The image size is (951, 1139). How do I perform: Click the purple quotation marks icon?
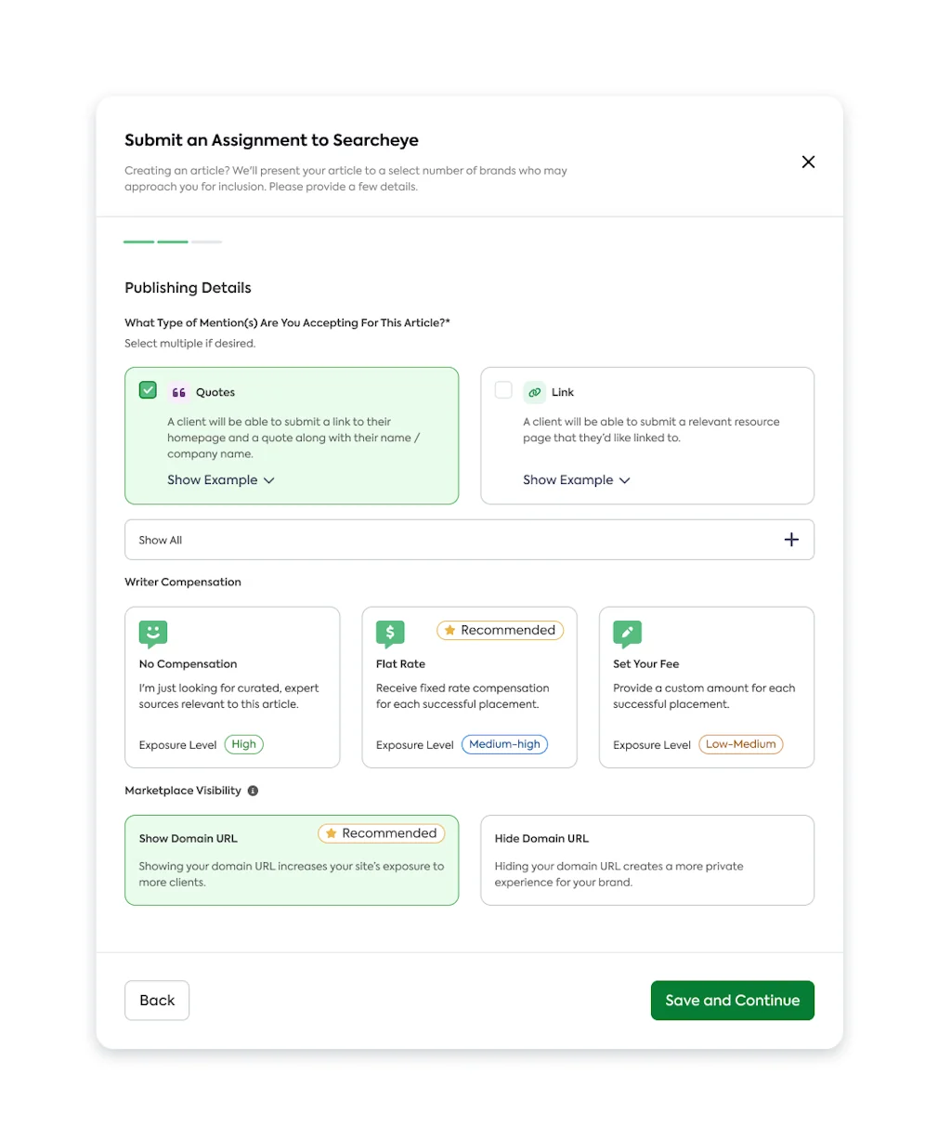coord(179,392)
